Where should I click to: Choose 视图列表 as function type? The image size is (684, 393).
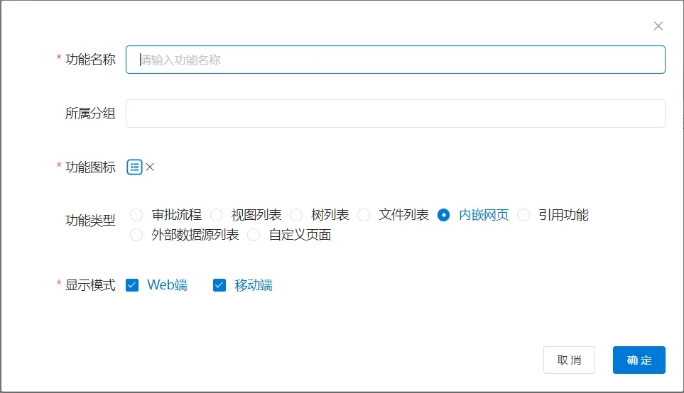click(x=217, y=215)
